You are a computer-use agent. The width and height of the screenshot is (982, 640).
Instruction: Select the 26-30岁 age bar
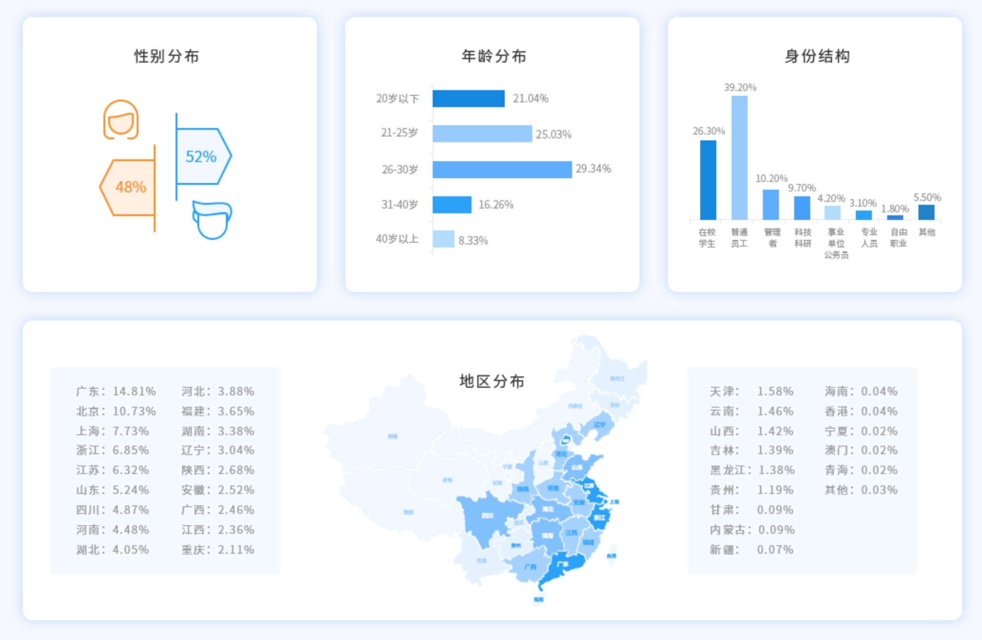click(x=502, y=169)
